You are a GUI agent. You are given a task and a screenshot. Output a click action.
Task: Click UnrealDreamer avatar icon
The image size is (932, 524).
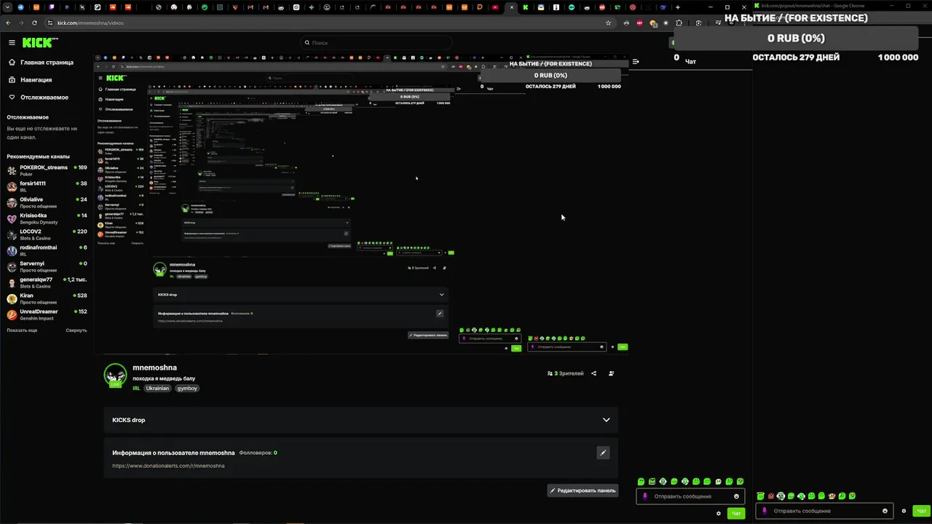point(12,314)
